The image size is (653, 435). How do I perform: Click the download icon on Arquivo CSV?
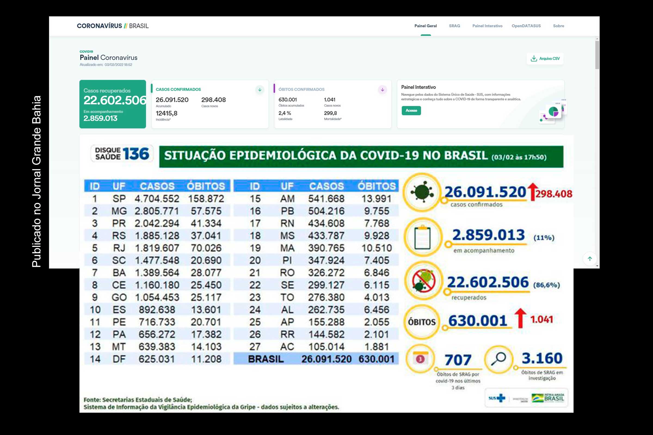pos(534,58)
